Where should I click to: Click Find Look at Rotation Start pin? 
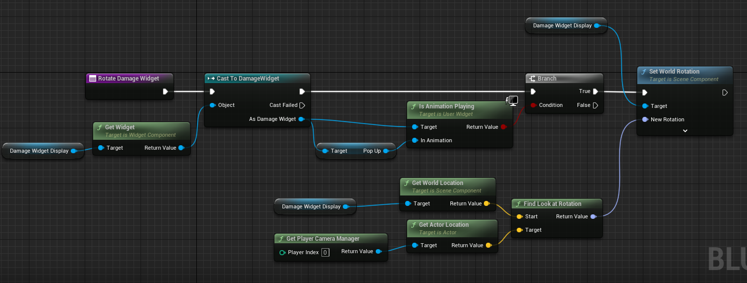coord(519,216)
